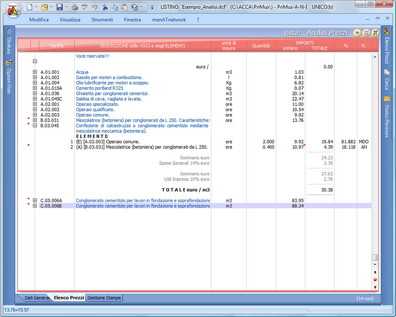Switch to the Dati Generali tab
This screenshot has height=317, width=396.
pyautogui.click(x=36, y=298)
